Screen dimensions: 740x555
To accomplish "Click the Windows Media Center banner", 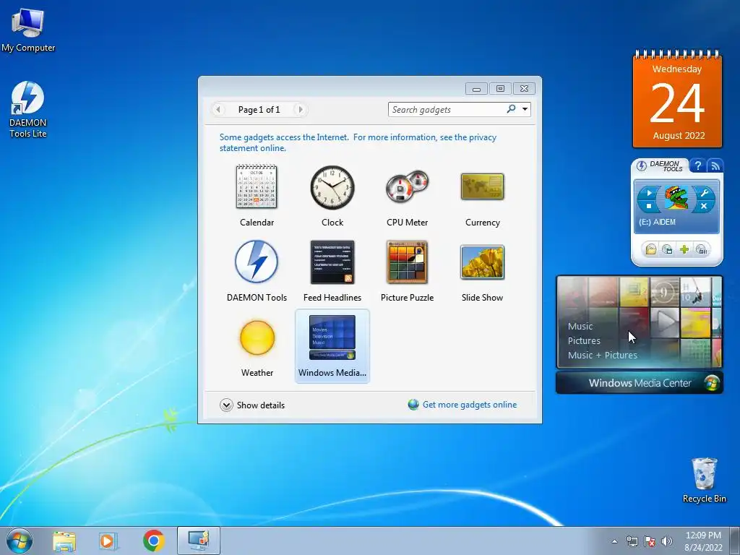I will point(640,383).
